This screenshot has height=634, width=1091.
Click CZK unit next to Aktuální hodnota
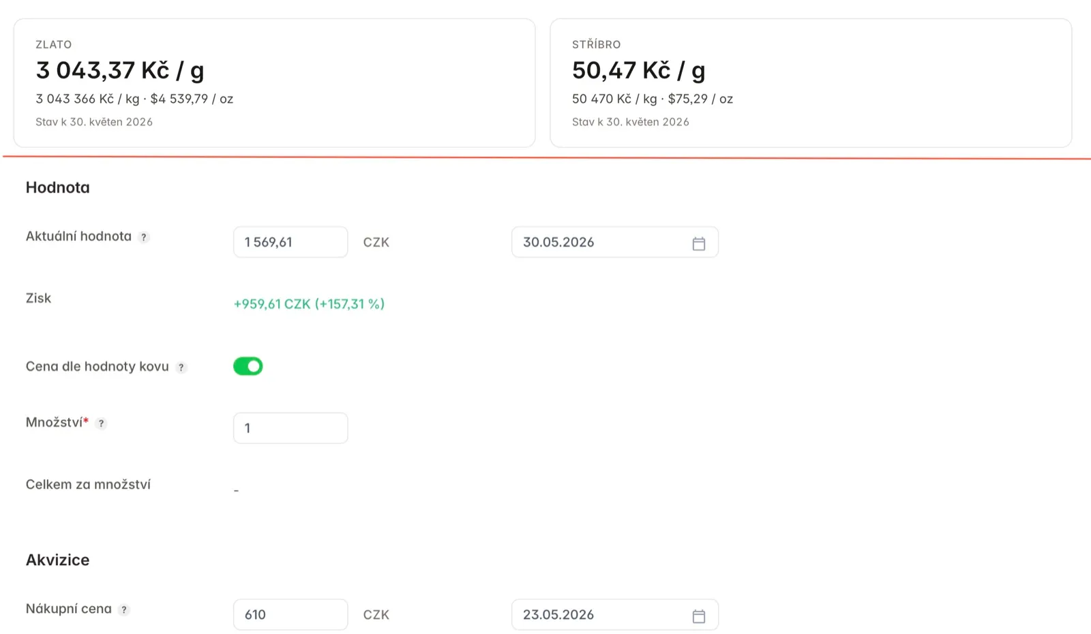click(376, 243)
